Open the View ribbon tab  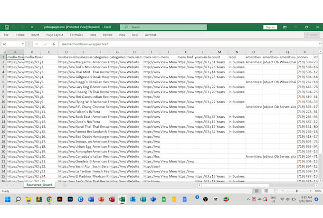(x=122, y=35)
